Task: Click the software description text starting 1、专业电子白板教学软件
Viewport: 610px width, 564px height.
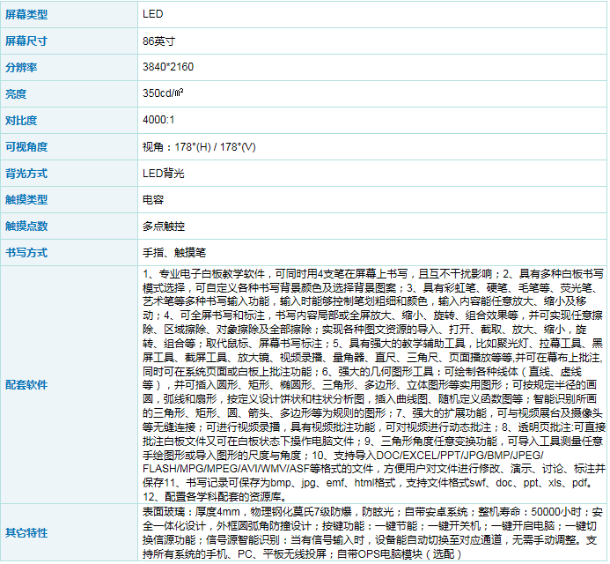Action: 373,385
